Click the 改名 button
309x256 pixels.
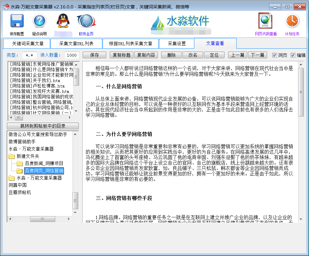pyautogui.click(x=193, y=55)
